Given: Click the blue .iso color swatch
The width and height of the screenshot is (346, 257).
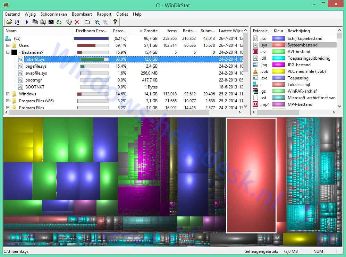Looking at the screenshot, I should tap(278, 38).
